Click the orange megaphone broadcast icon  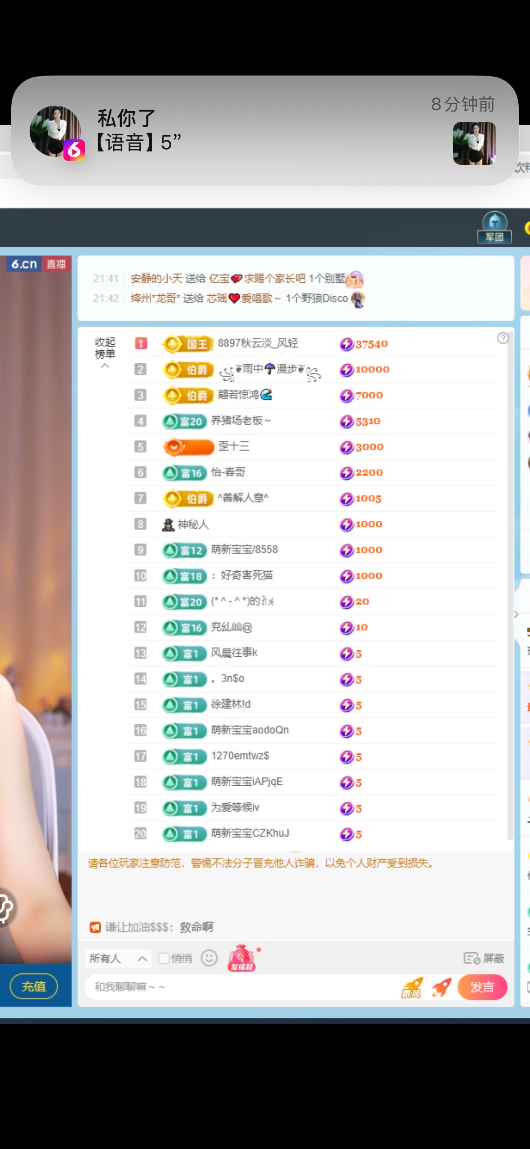tap(95, 927)
